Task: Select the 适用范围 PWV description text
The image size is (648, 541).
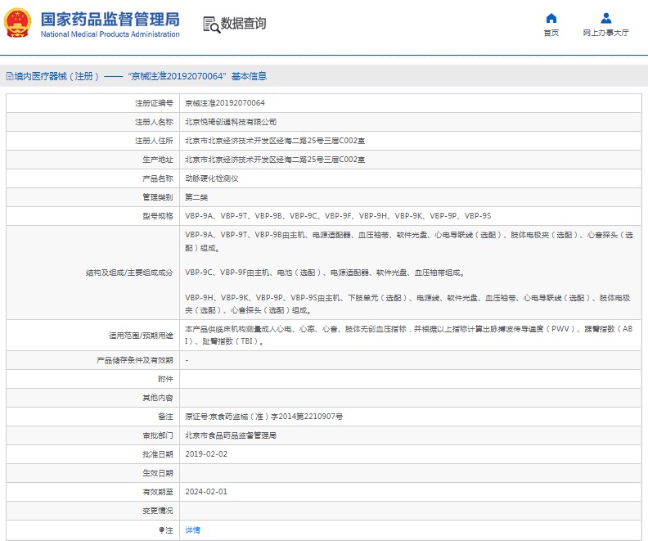Action: coord(409,336)
